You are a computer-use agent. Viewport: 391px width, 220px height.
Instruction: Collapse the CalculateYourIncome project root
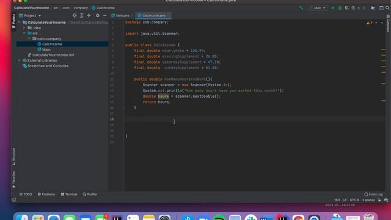19,23
